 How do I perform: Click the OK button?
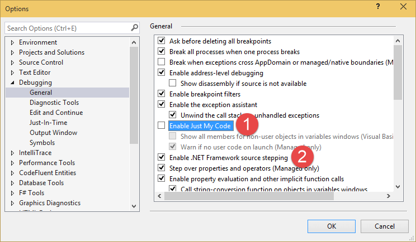pos(332,226)
